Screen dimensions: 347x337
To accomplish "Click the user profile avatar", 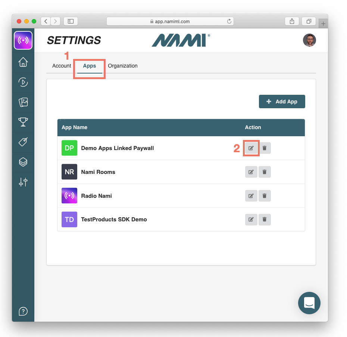I will pyautogui.click(x=309, y=40).
